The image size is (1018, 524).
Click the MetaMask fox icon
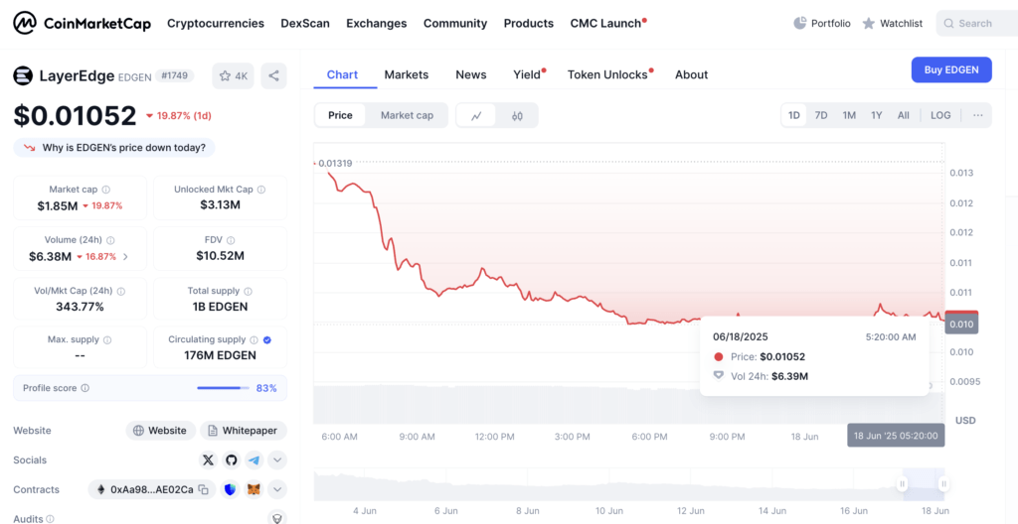pos(254,489)
